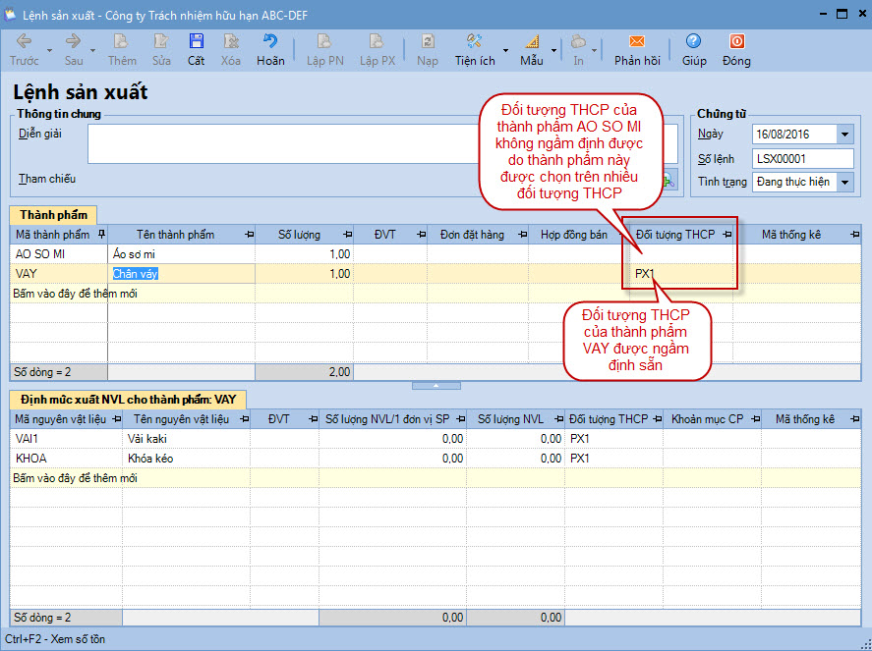Screen dimensions: 872x651
Task: Open Mẫu template tool
Action: pos(532,49)
